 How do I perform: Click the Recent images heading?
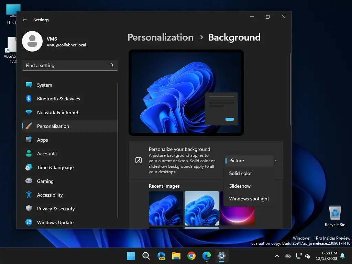point(164,186)
